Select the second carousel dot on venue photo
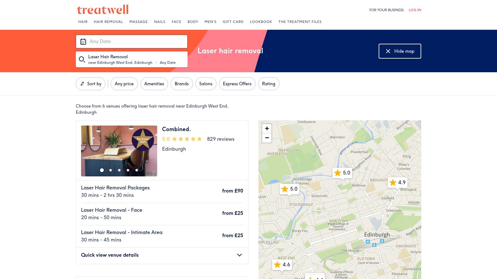The height and width of the screenshot is (279, 497). point(110,170)
